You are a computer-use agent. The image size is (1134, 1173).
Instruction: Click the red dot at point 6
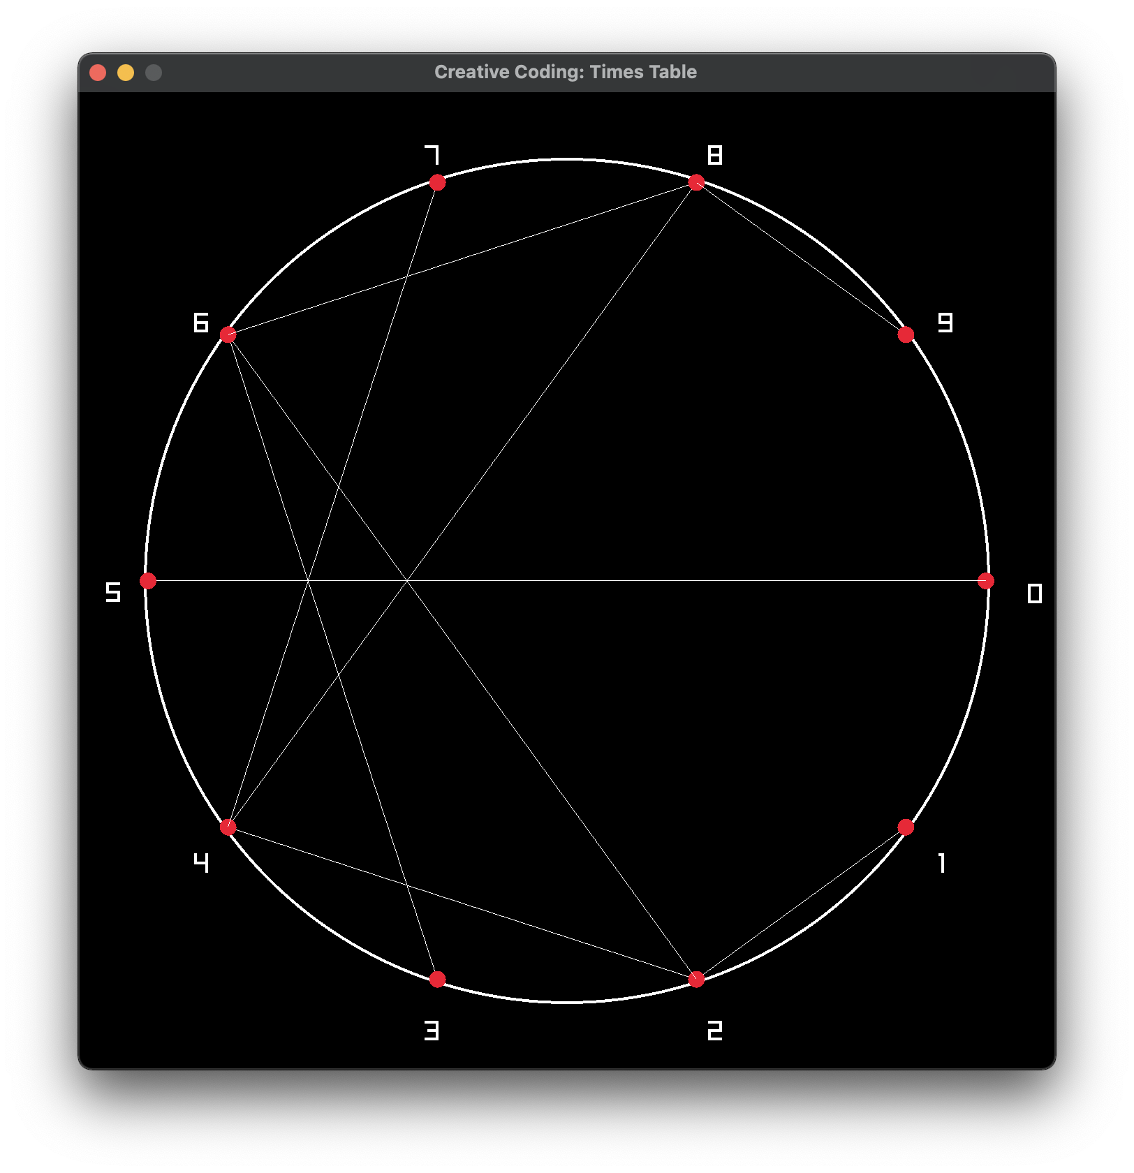click(228, 335)
